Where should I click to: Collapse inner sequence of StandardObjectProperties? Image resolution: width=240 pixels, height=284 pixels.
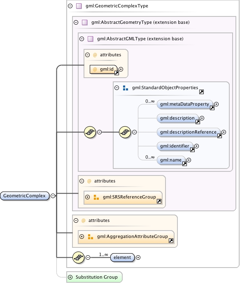[x=135, y=132]
